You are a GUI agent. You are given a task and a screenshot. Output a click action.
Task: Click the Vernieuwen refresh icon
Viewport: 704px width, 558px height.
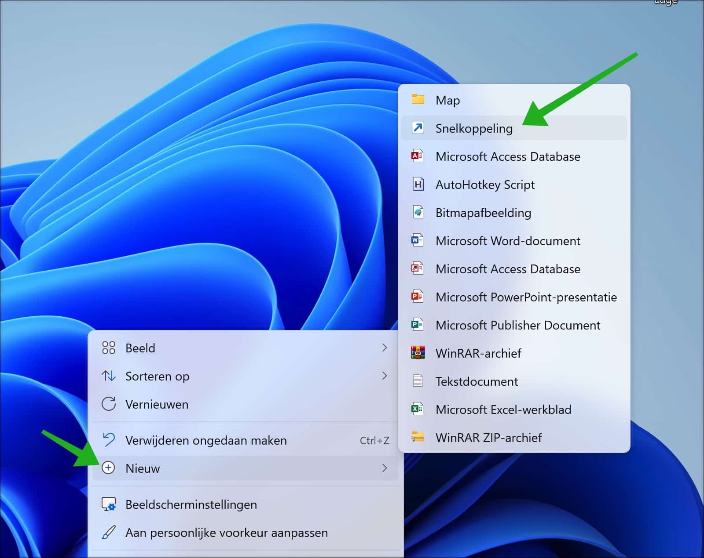pos(109,404)
